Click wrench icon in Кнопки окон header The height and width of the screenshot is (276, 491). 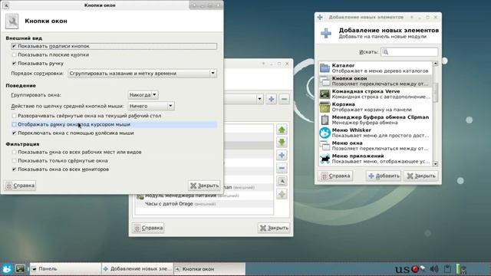click(12, 21)
